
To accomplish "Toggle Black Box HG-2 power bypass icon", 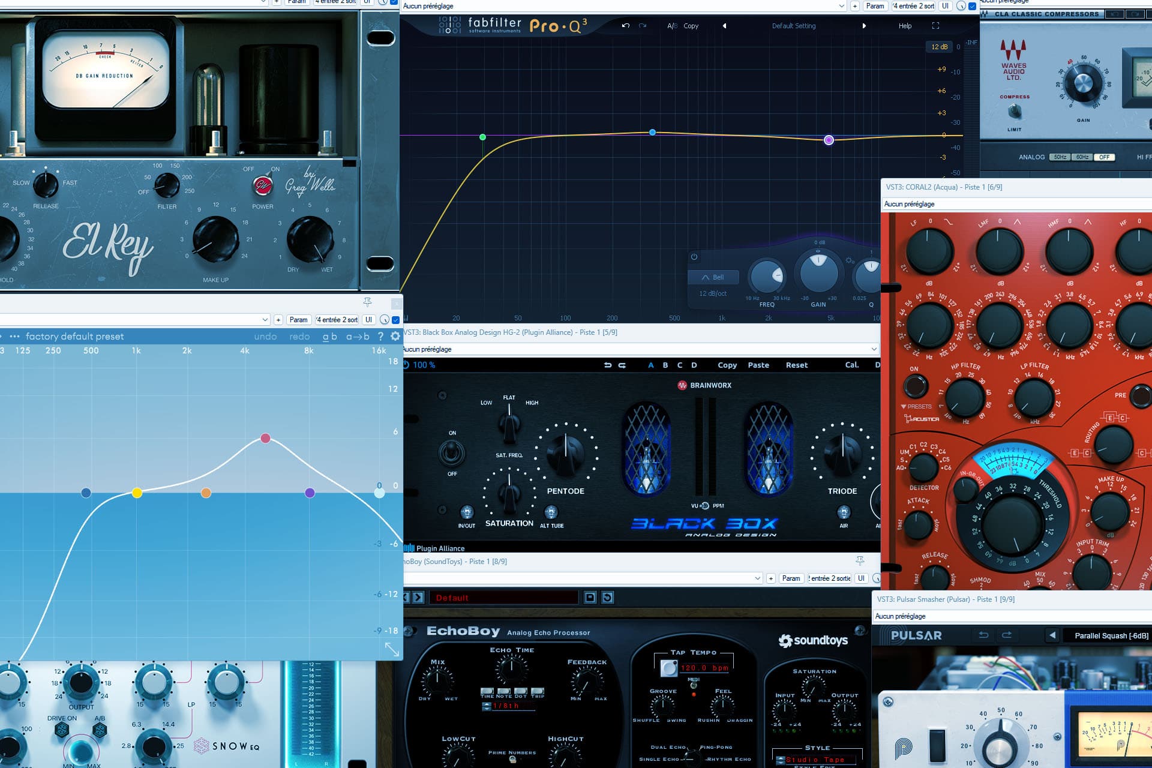I will click(x=406, y=365).
